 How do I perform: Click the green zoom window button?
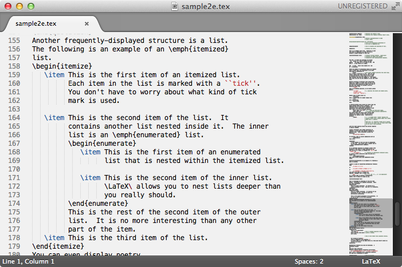[31, 6]
